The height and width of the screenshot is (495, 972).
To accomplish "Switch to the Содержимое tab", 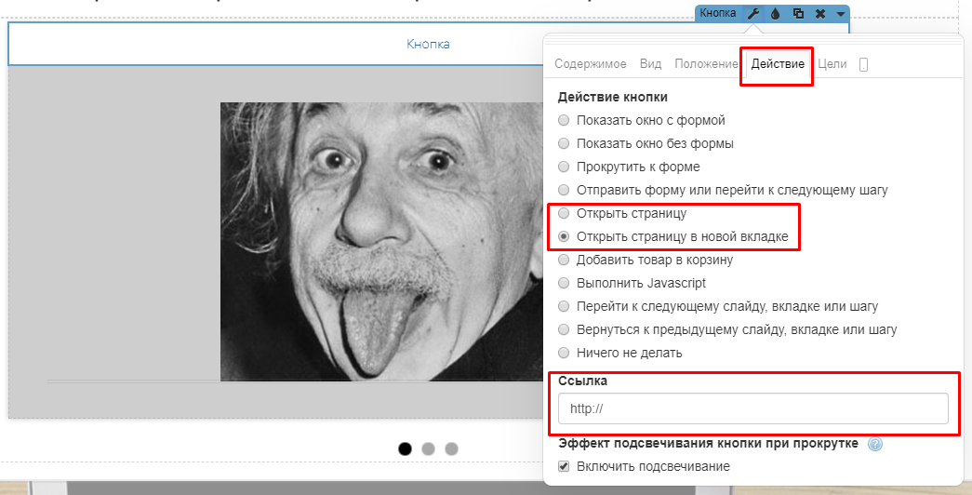I will (590, 64).
